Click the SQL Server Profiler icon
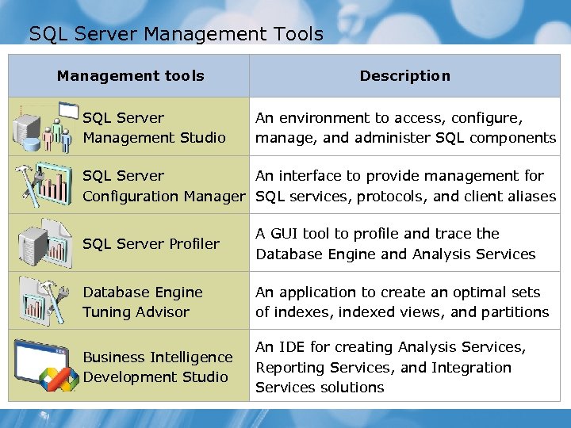571x428 pixels. (45, 243)
